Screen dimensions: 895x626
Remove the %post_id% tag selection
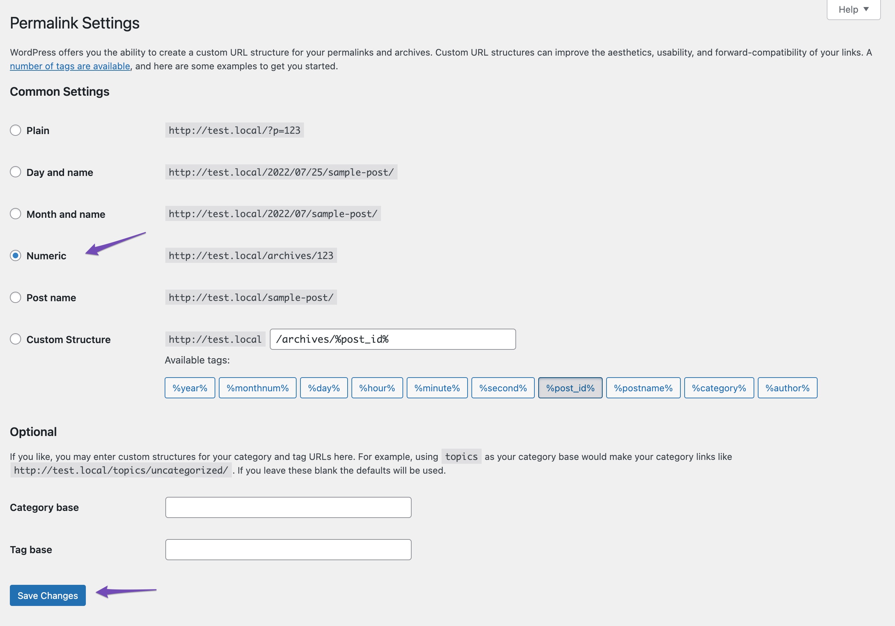pos(570,388)
